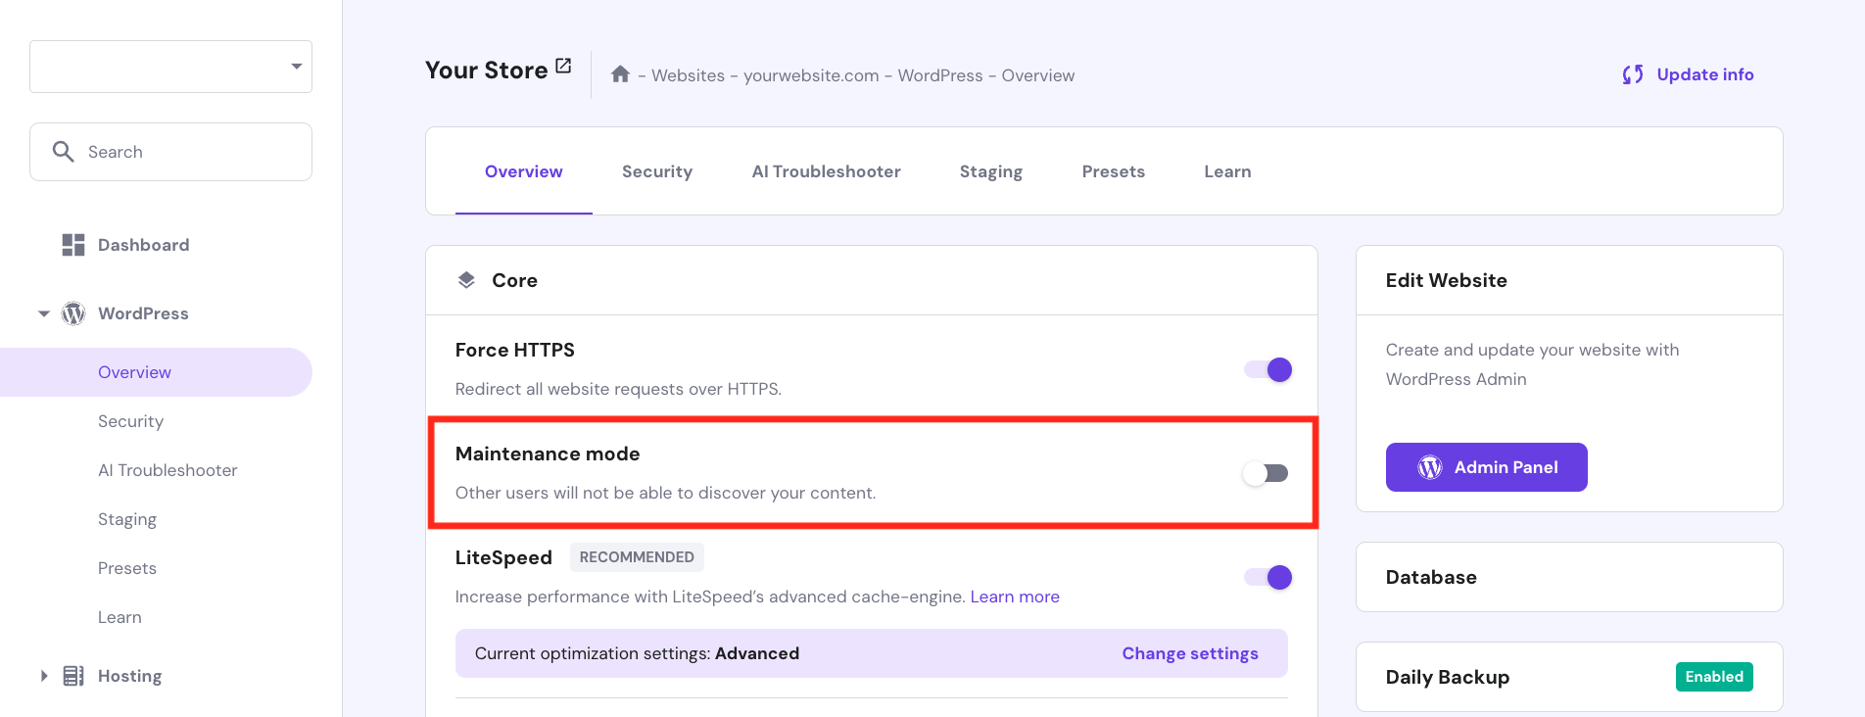The height and width of the screenshot is (717, 1865).
Task: Click the WordPress logo in the sidebar
Action: pyautogui.click(x=72, y=312)
